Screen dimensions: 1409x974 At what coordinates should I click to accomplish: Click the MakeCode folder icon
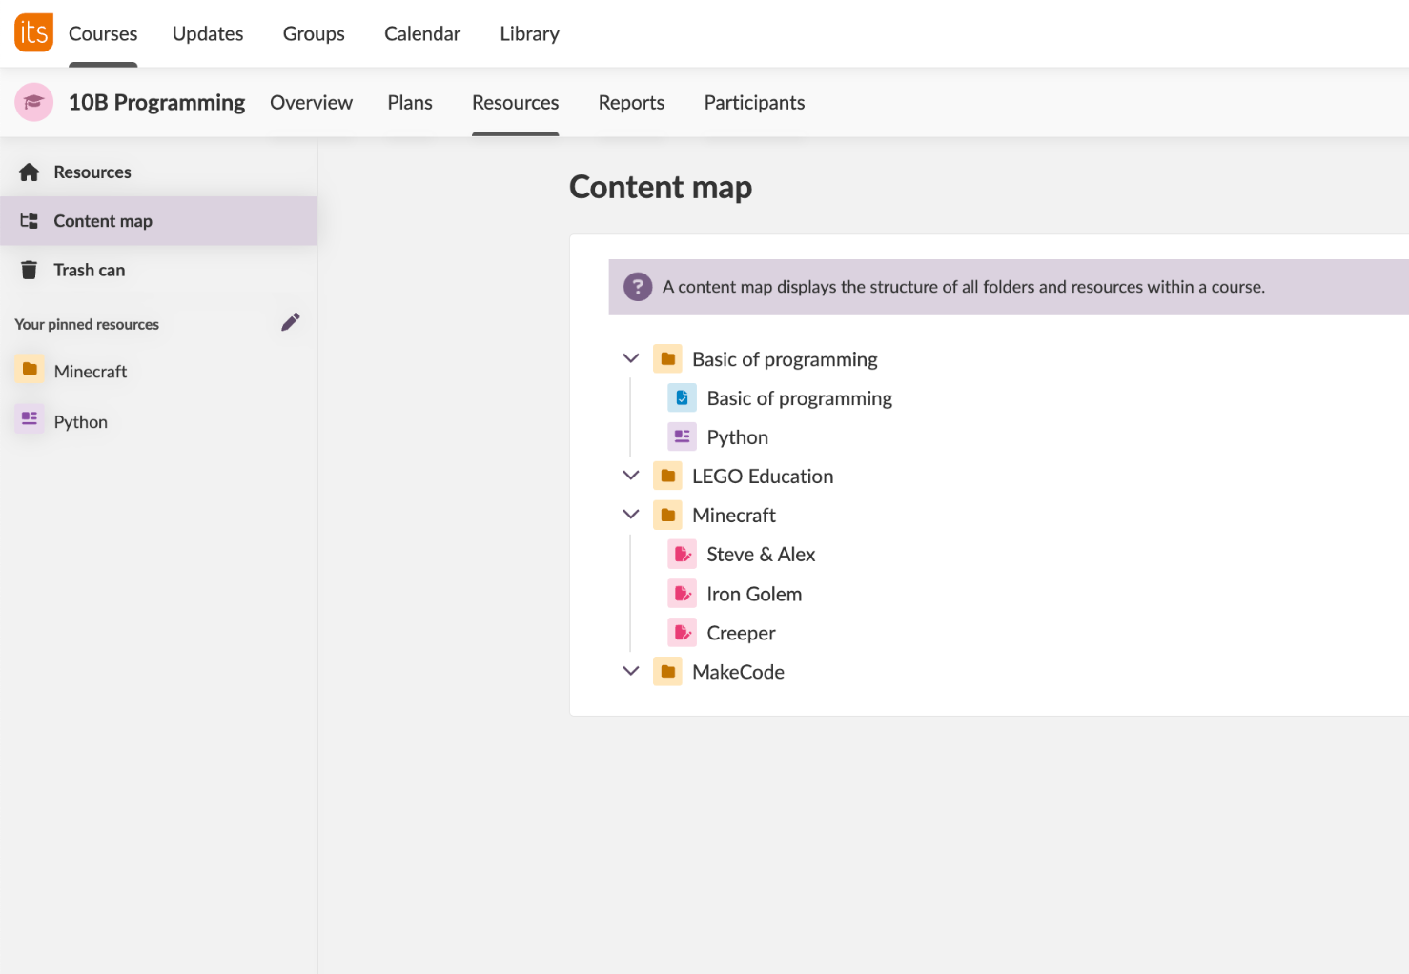point(668,672)
